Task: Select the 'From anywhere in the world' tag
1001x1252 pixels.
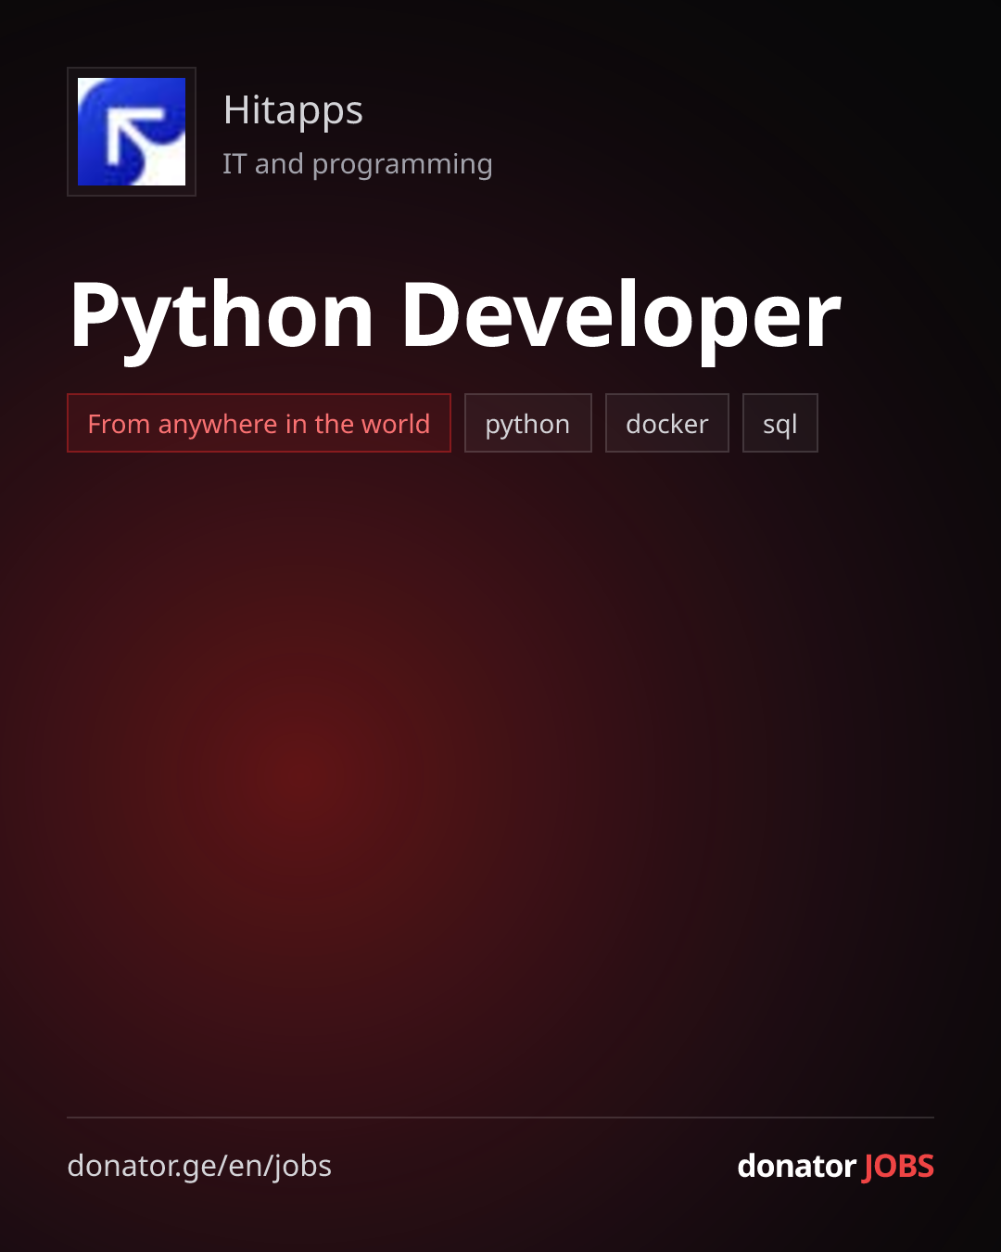Action: [x=259, y=423]
